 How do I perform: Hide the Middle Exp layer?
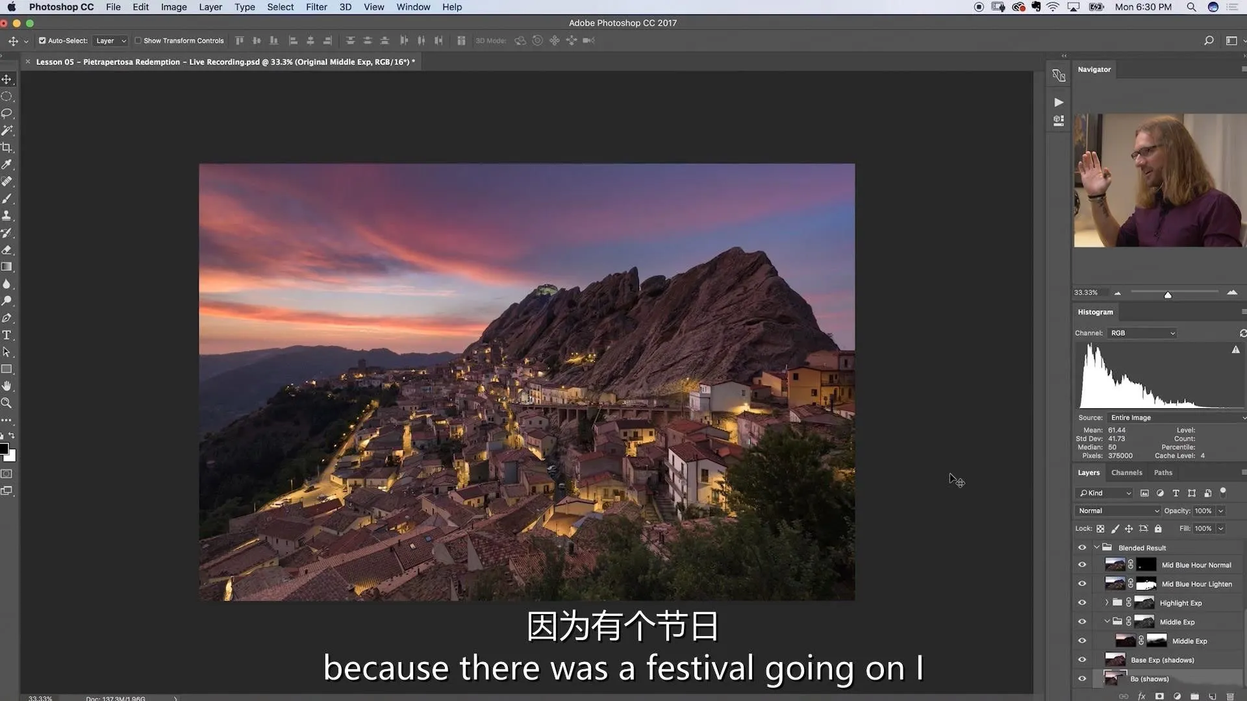tap(1081, 640)
